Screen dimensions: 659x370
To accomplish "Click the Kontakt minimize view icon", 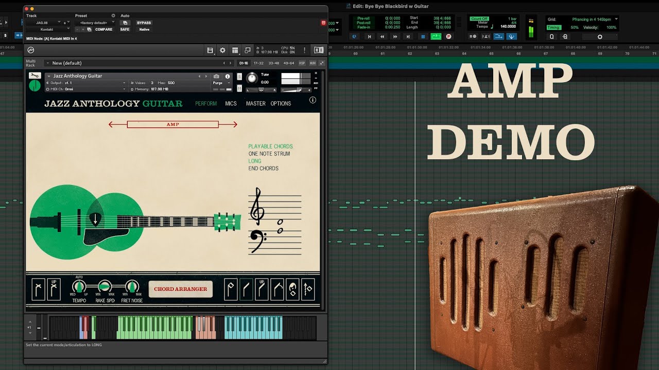I will click(248, 50).
